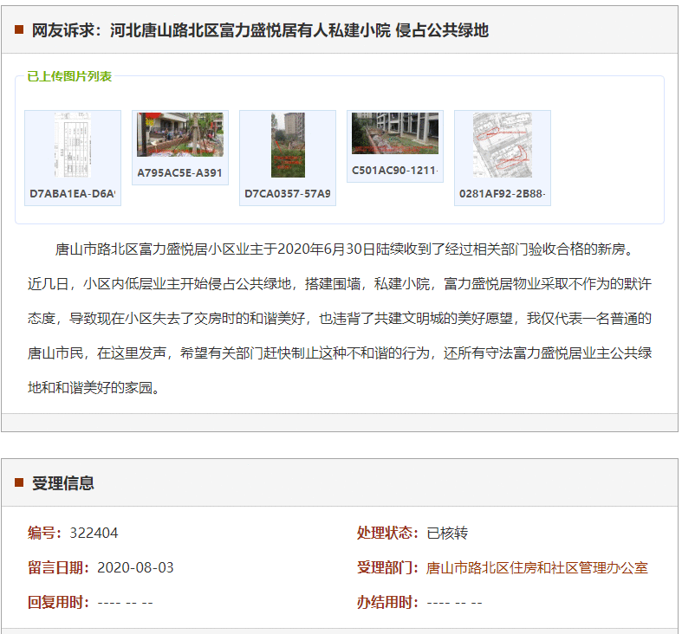
Task: Click the 网友诉求 post title
Action: (x=260, y=30)
